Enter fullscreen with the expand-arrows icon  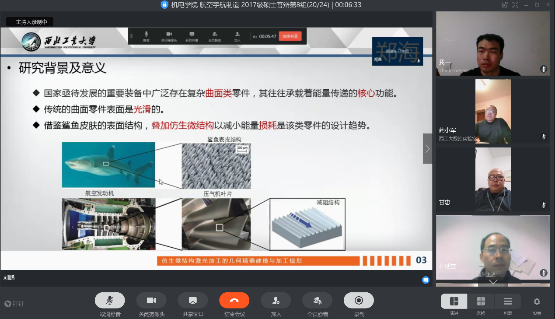(516, 5)
